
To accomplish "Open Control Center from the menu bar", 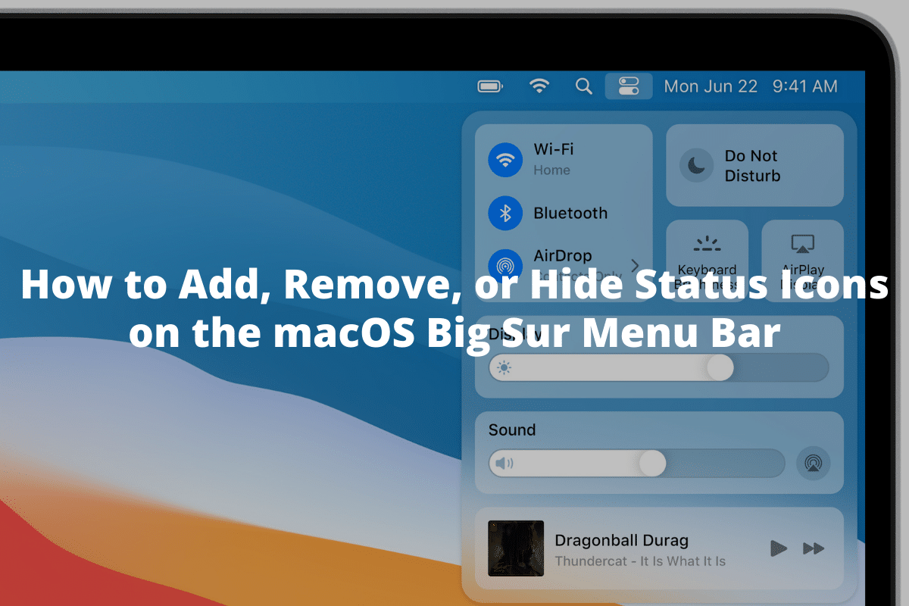I will pyautogui.click(x=629, y=86).
